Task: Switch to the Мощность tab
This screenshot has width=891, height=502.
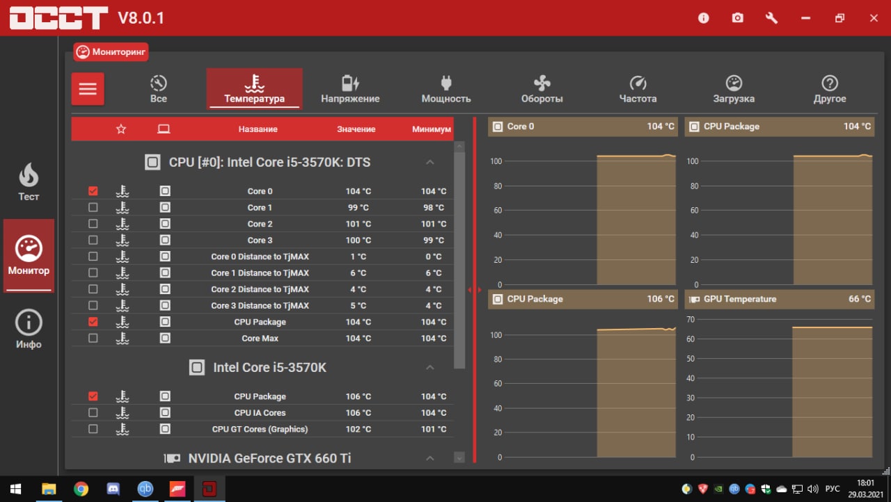Action: [x=446, y=89]
